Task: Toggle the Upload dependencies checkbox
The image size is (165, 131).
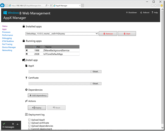Action: [29, 126]
